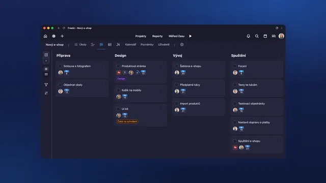Open the Import produktů task title
Image resolution: width=326 pixels, height=183 pixels.
point(190,104)
